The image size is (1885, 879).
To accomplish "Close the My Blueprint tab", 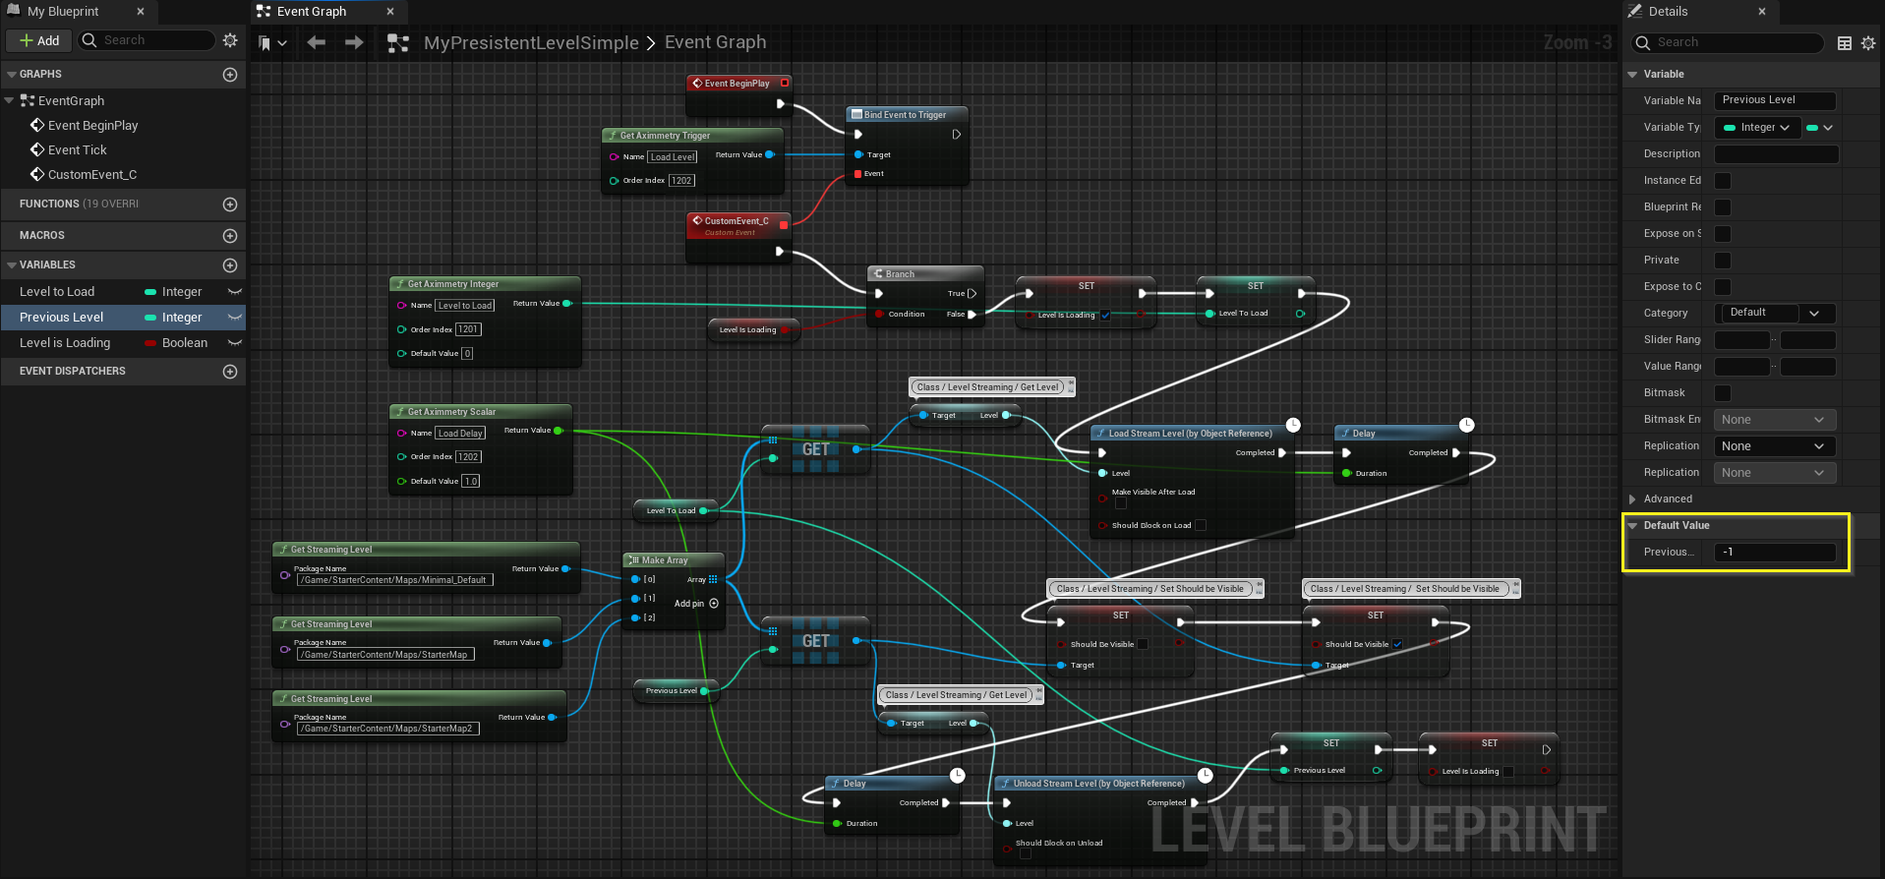I will (140, 12).
